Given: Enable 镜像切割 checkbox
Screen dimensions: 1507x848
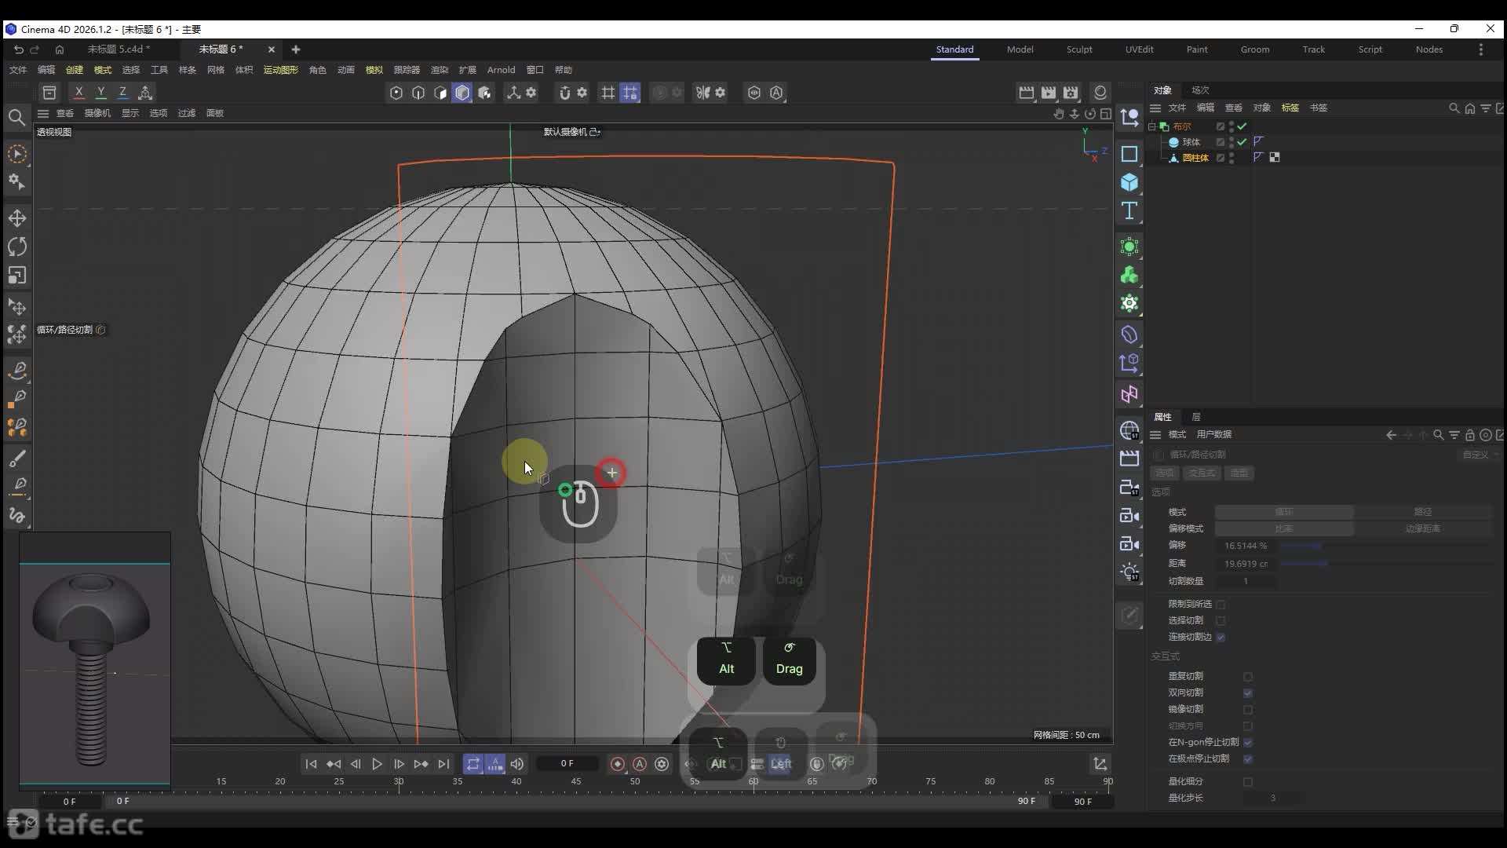Looking at the screenshot, I should click(1248, 710).
